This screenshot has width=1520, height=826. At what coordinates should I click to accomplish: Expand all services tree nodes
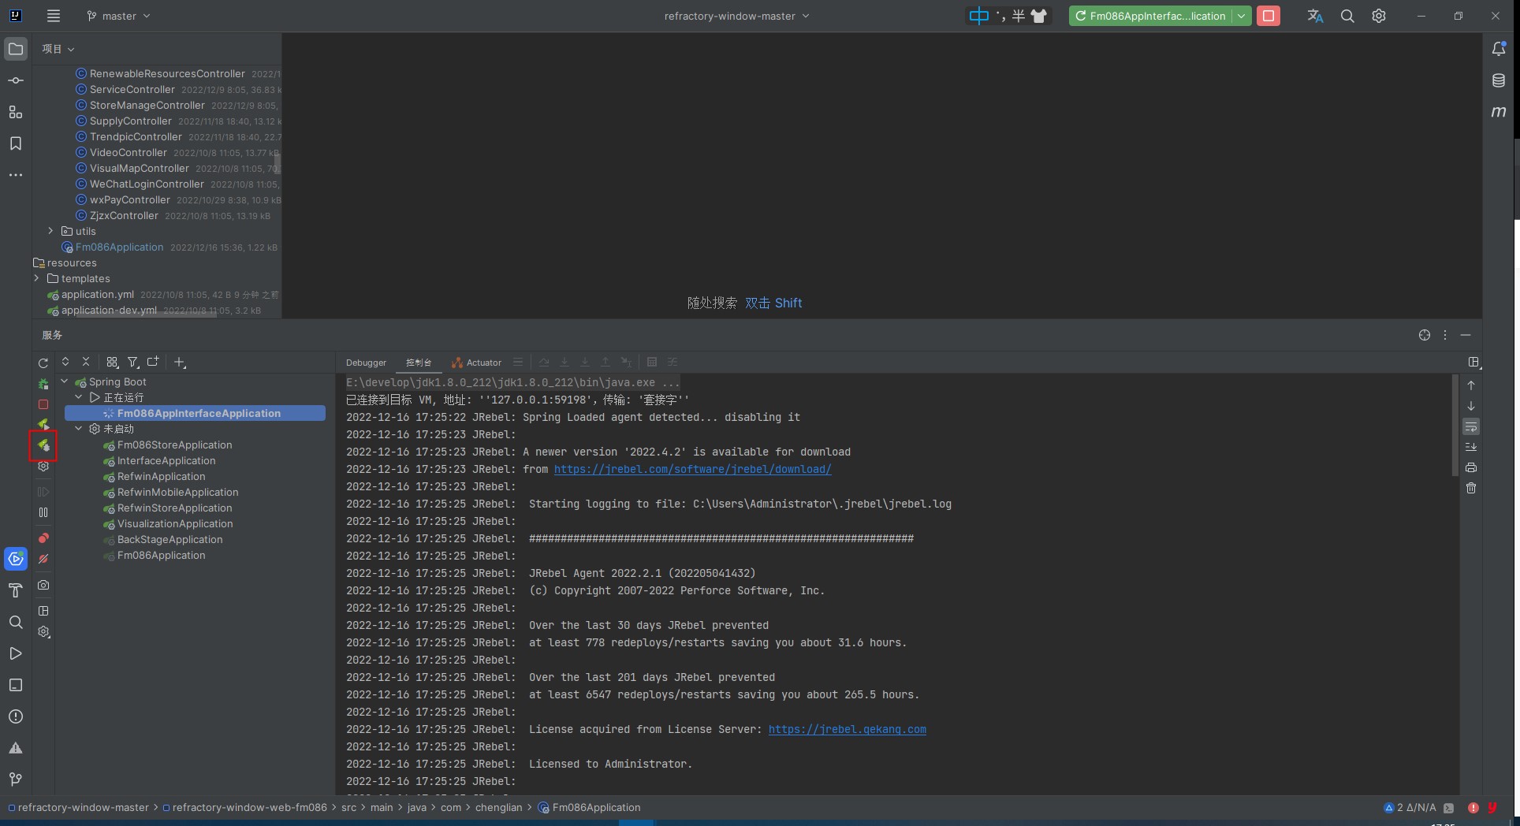click(65, 362)
